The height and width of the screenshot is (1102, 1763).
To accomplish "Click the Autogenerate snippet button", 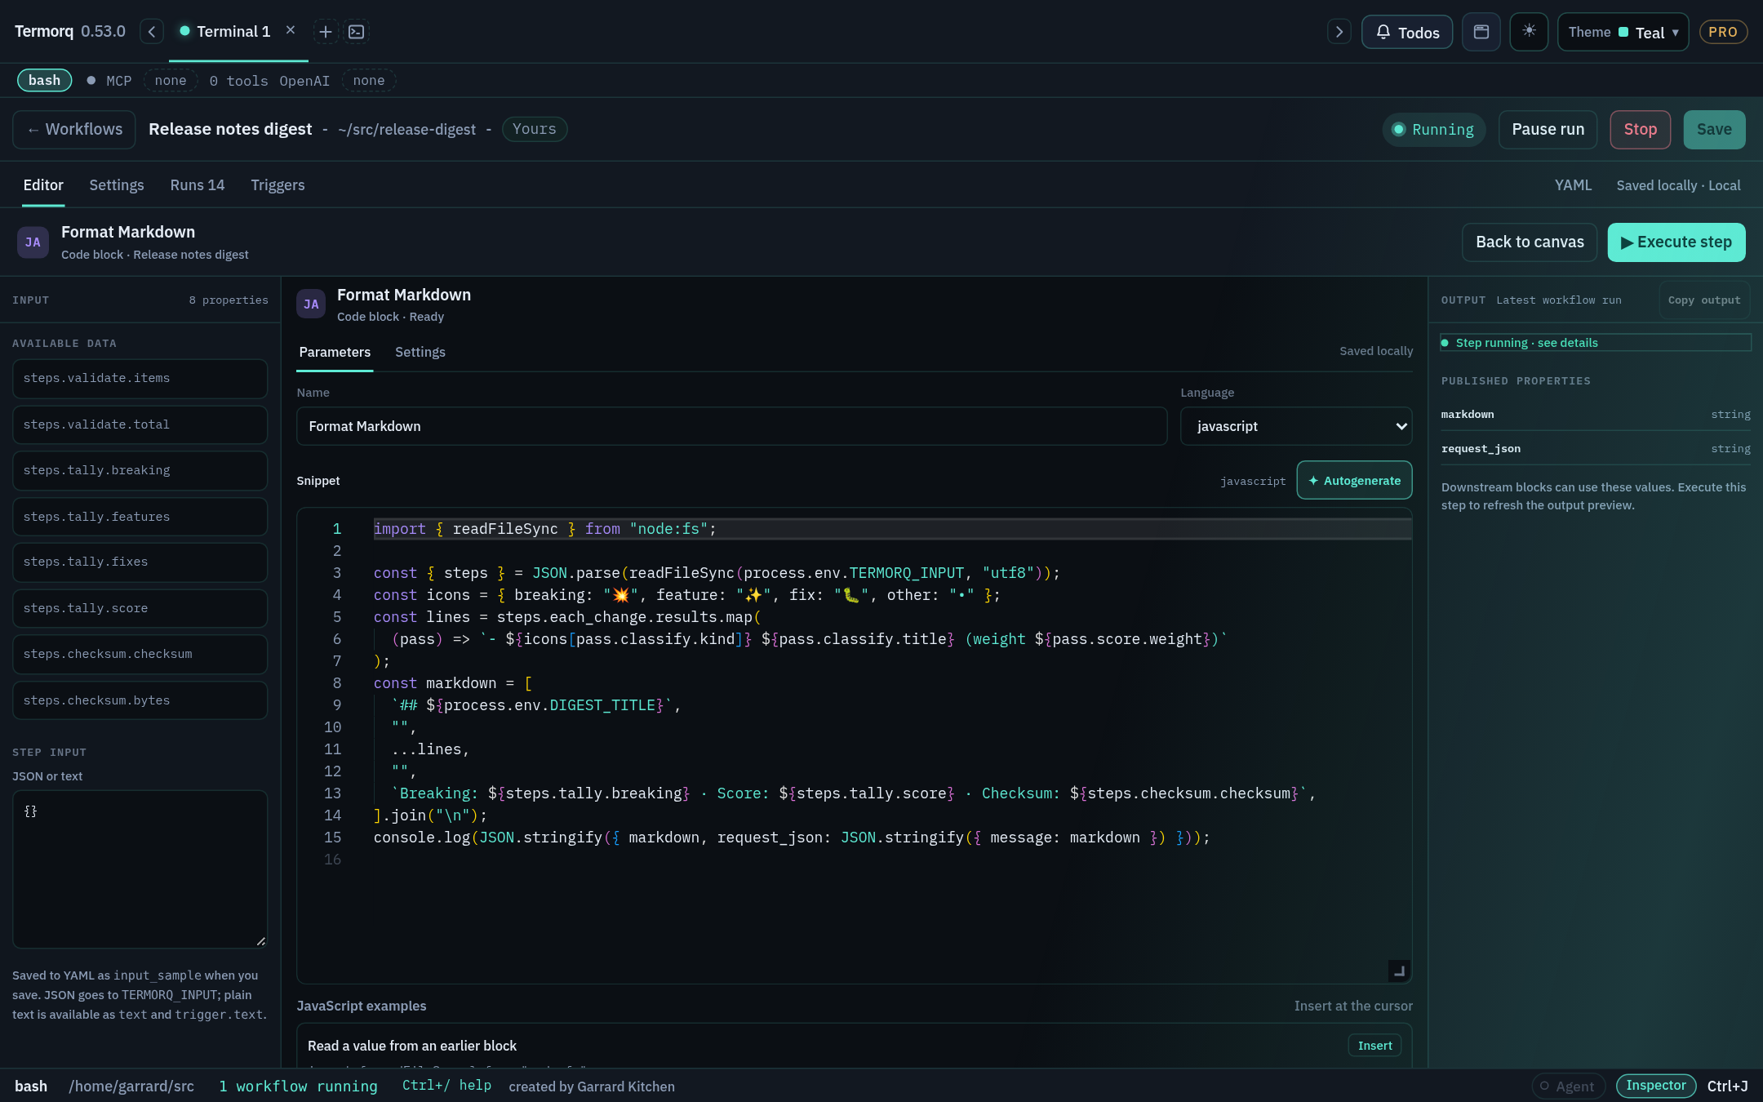I will (x=1354, y=481).
